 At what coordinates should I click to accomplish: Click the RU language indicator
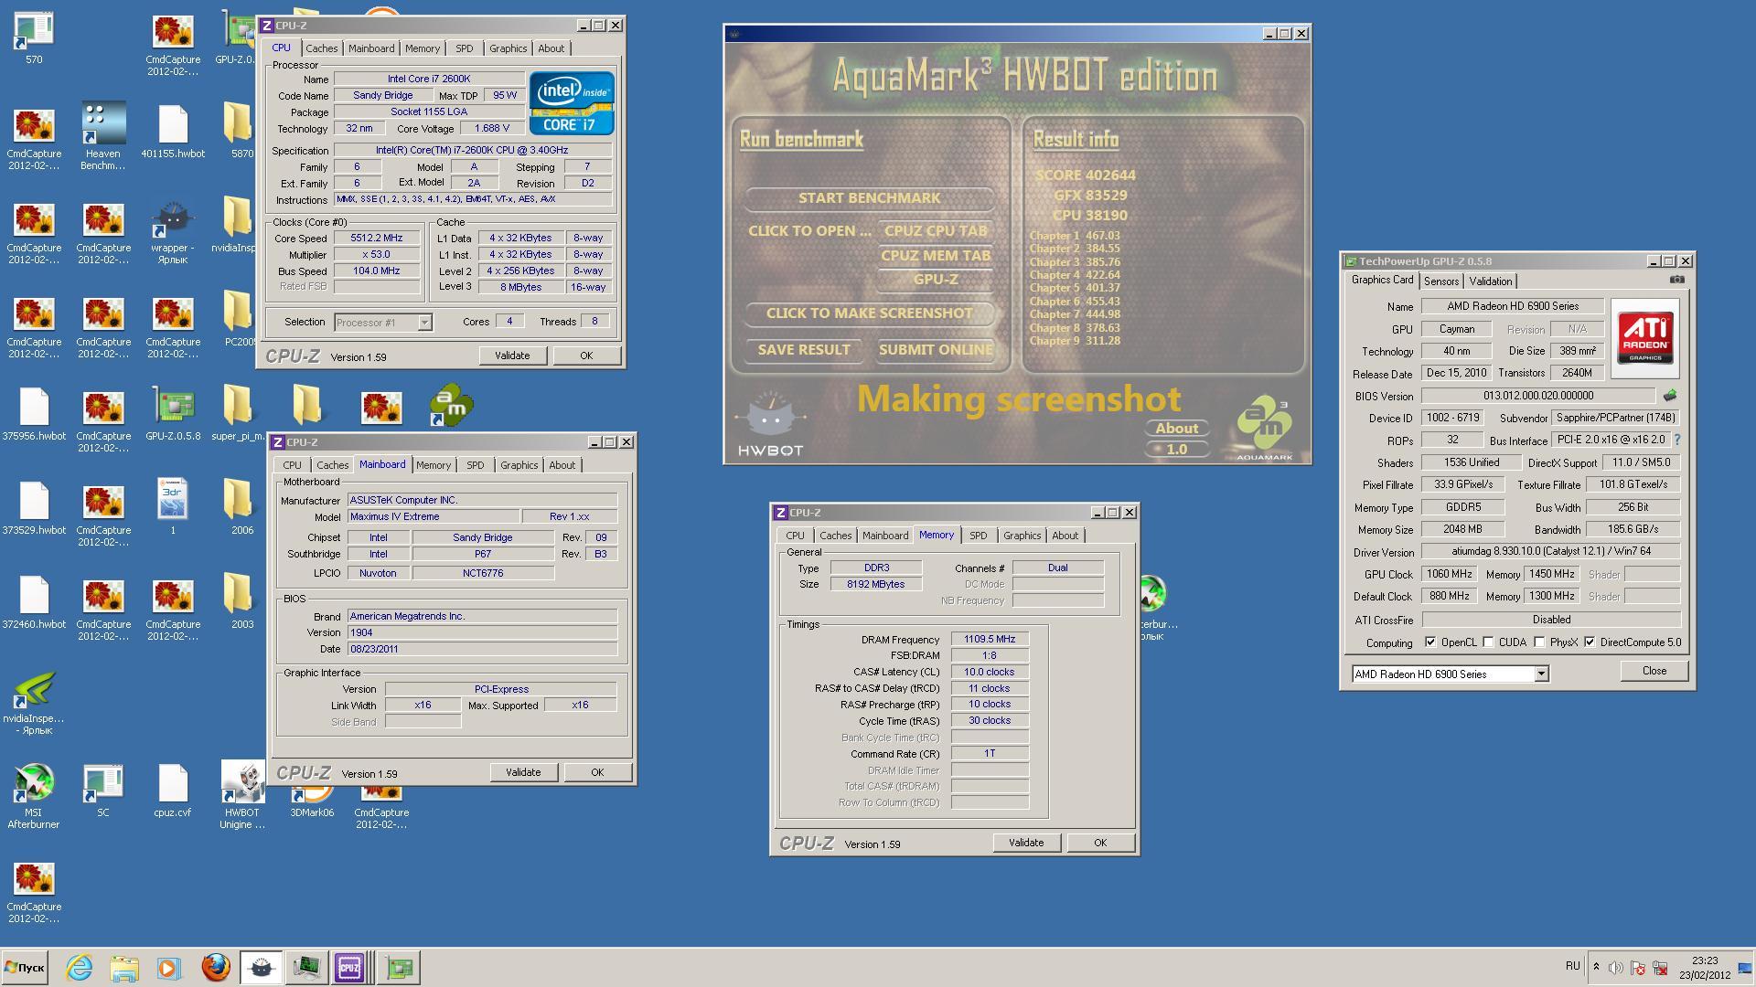click(x=1572, y=966)
